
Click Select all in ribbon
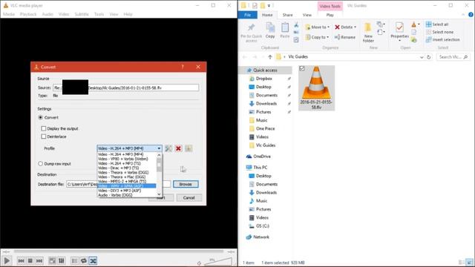coord(437,24)
